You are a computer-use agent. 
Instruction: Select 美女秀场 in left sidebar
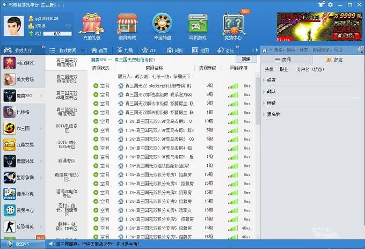pos(23,79)
